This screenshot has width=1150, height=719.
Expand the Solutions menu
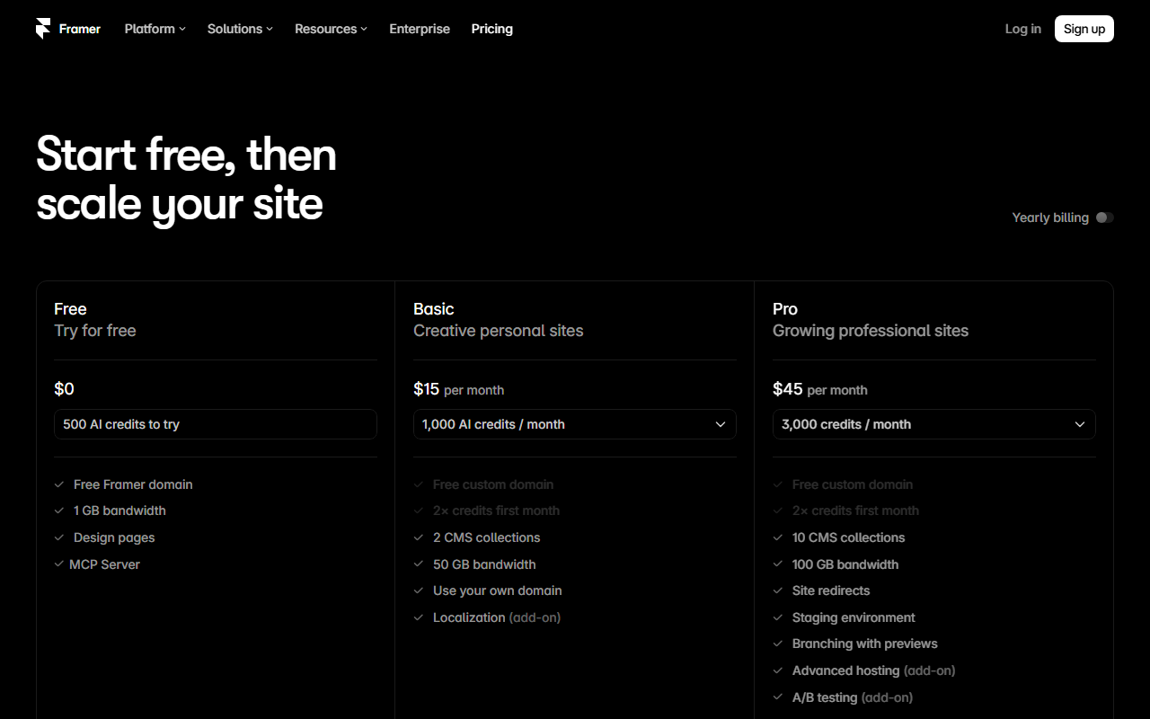[240, 29]
